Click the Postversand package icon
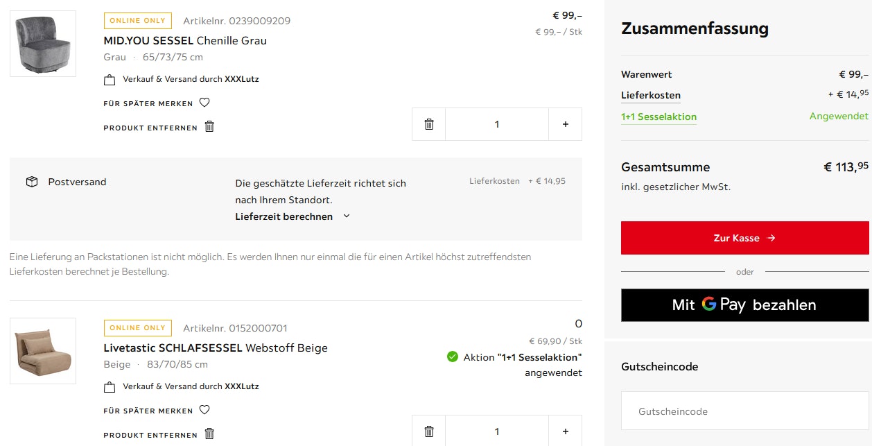Image resolution: width=872 pixels, height=446 pixels. [31, 182]
